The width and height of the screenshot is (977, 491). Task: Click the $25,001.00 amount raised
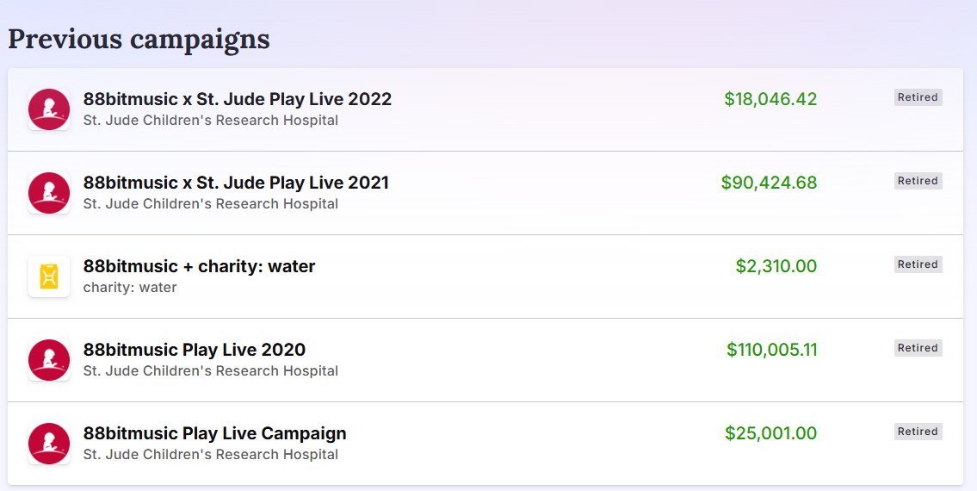(x=770, y=433)
